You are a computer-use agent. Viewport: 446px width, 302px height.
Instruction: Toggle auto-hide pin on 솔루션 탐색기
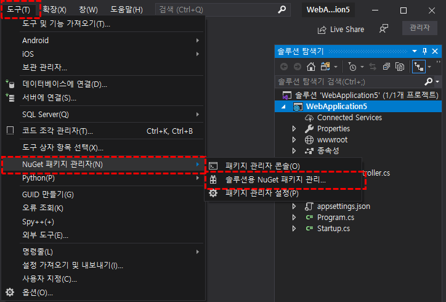click(x=424, y=51)
